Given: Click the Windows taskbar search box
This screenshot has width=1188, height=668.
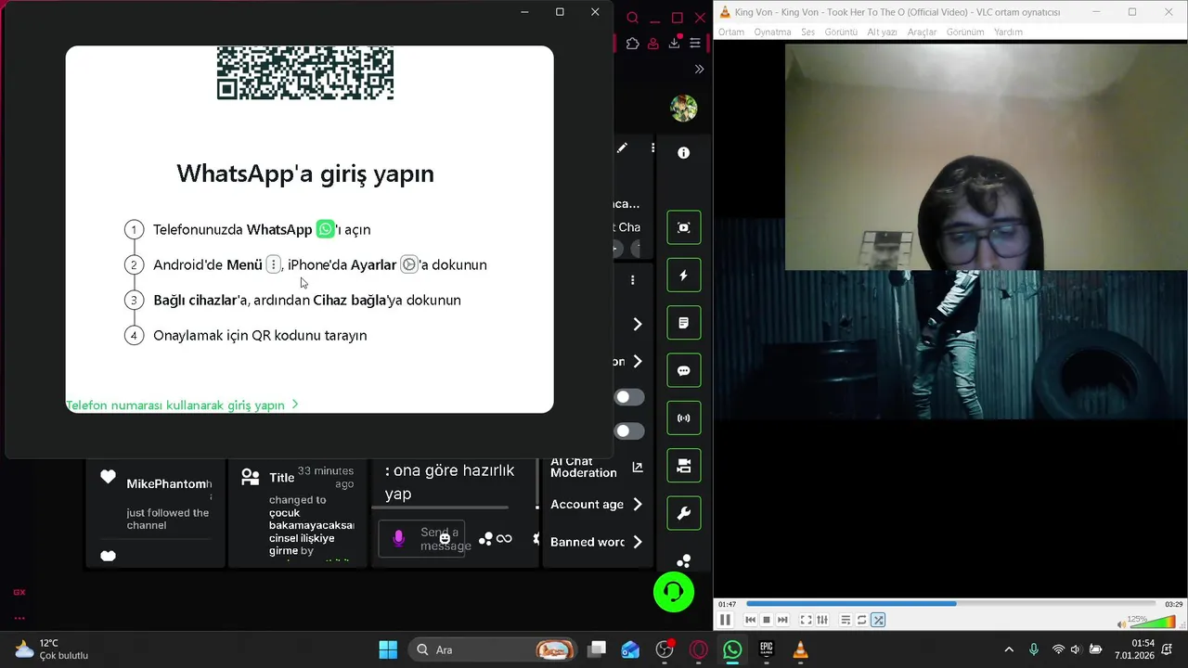Looking at the screenshot, I should pyautogui.click(x=494, y=649).
